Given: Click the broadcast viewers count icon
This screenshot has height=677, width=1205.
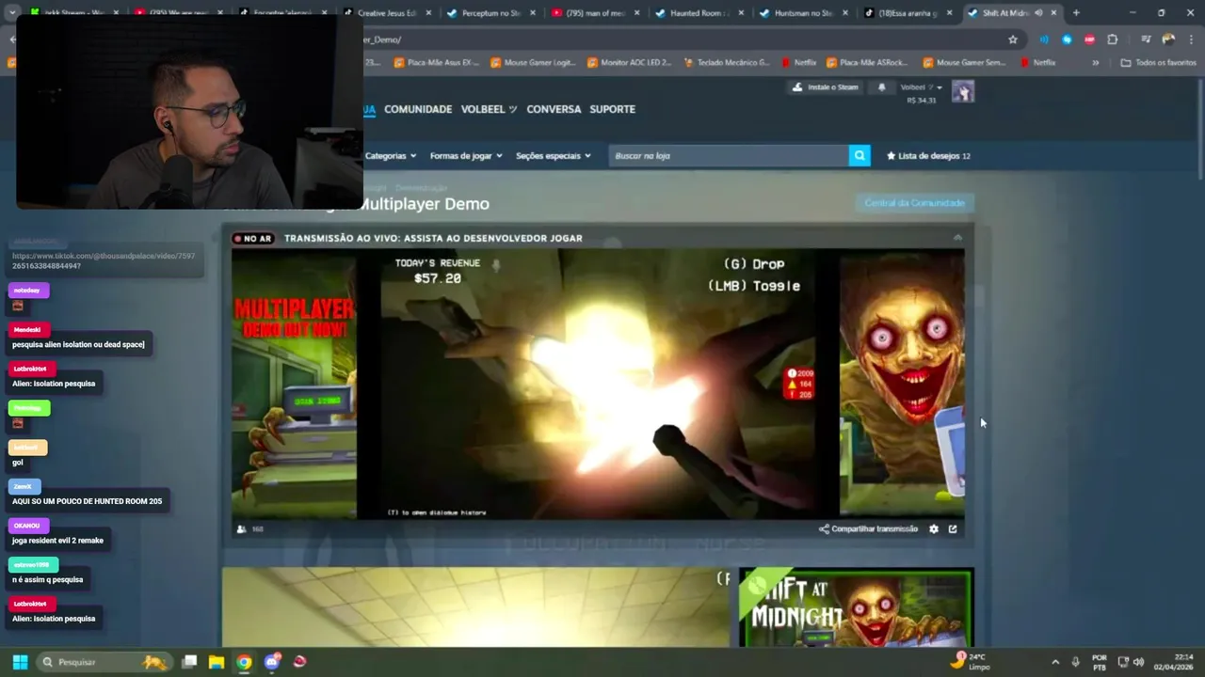Looking at the screenshot, I should [x=242, y=529].
